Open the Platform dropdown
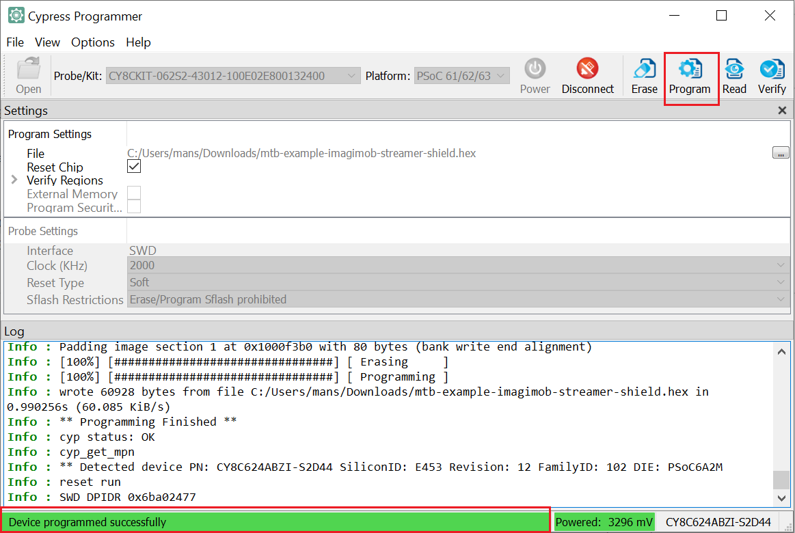Viewport: 795px width, 533px height. tap(461, 76)
